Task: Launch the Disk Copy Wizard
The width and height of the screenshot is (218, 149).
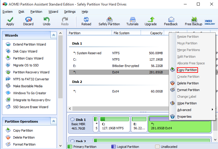Action: 25,51
